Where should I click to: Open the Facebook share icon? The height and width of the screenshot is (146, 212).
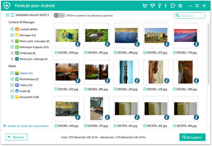(166, 6)
